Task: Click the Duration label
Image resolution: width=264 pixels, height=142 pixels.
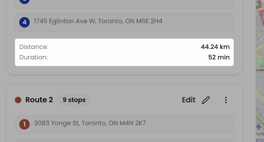Action: pyautogui.click(x=34, y=57)
